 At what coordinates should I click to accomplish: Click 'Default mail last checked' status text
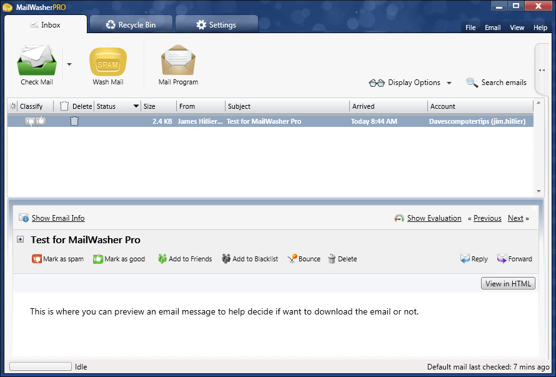[x=488, y=367]
